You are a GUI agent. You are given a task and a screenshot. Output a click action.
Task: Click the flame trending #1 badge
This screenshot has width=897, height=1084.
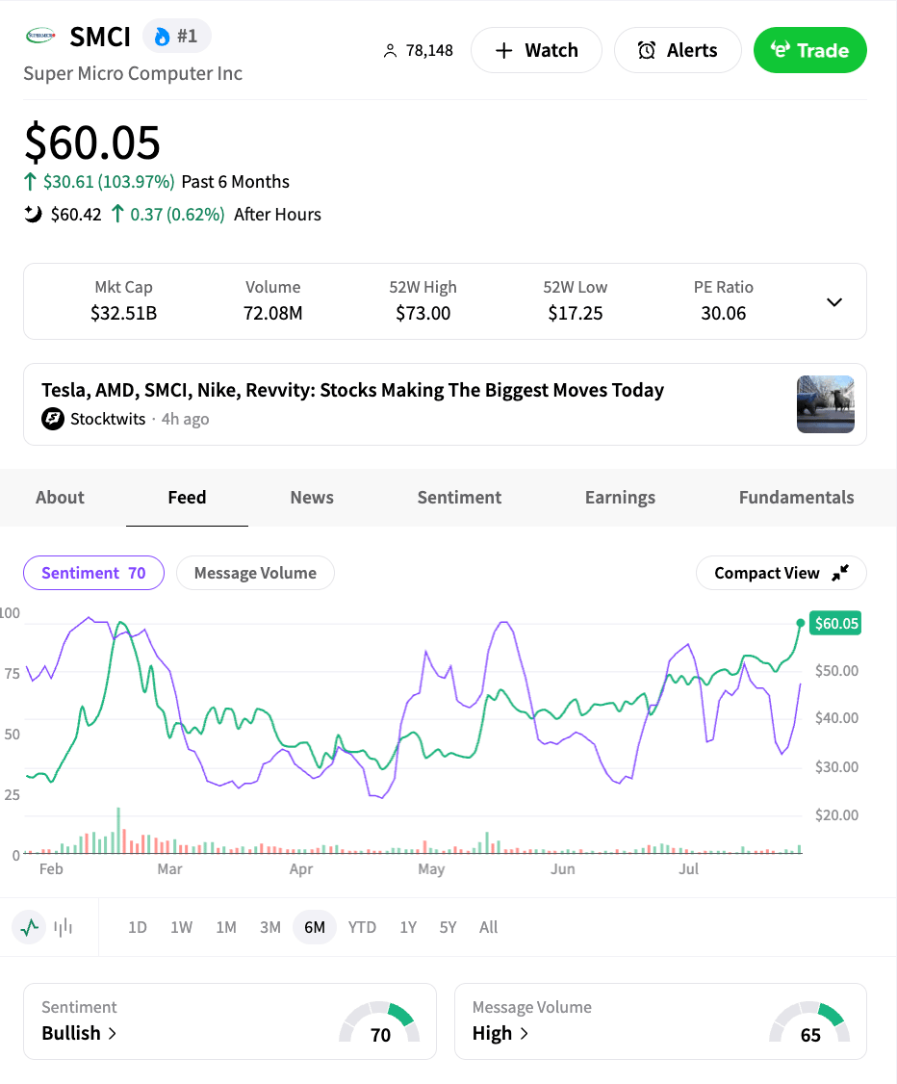click(x=176, y=36)
